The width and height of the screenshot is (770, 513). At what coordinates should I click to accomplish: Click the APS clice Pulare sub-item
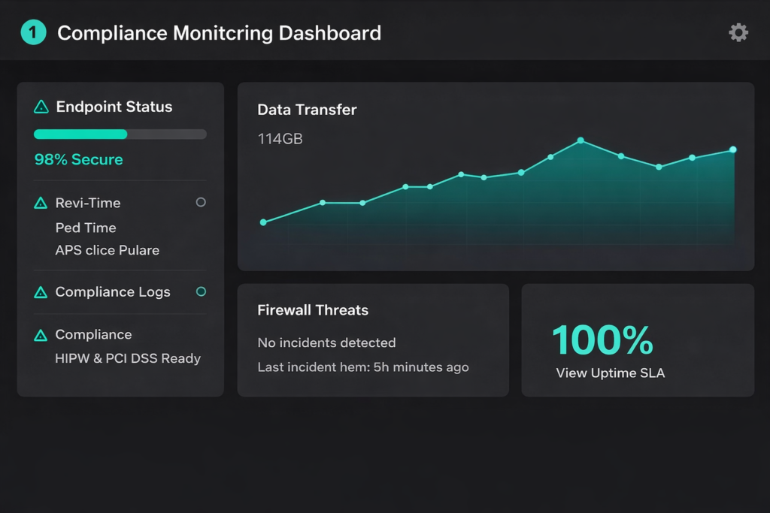coord(108,250)
